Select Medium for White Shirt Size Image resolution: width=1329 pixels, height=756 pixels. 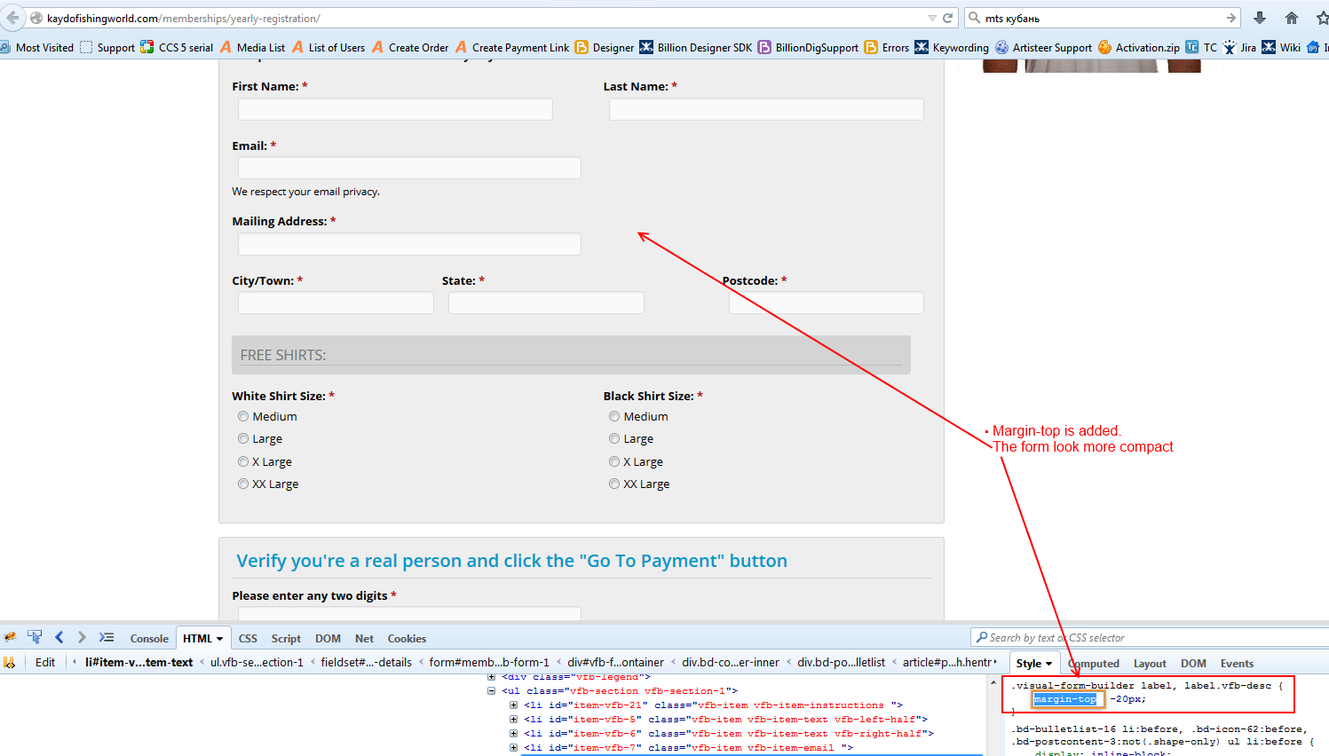pos(242,416)
